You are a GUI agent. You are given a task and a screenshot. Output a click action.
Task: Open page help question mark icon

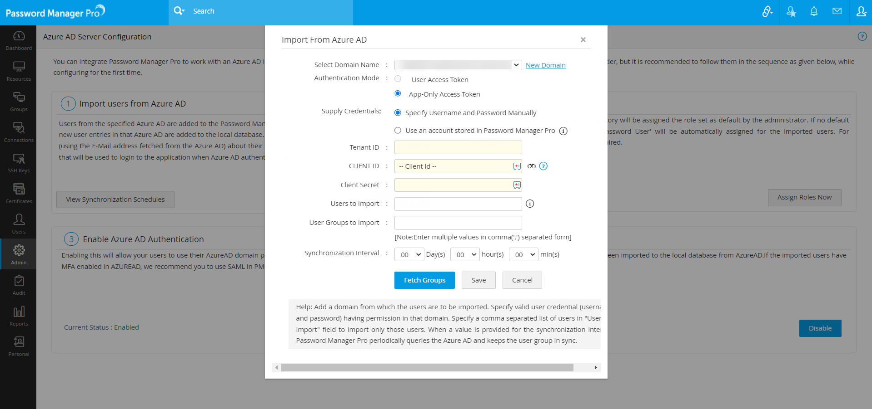(862, 36)
